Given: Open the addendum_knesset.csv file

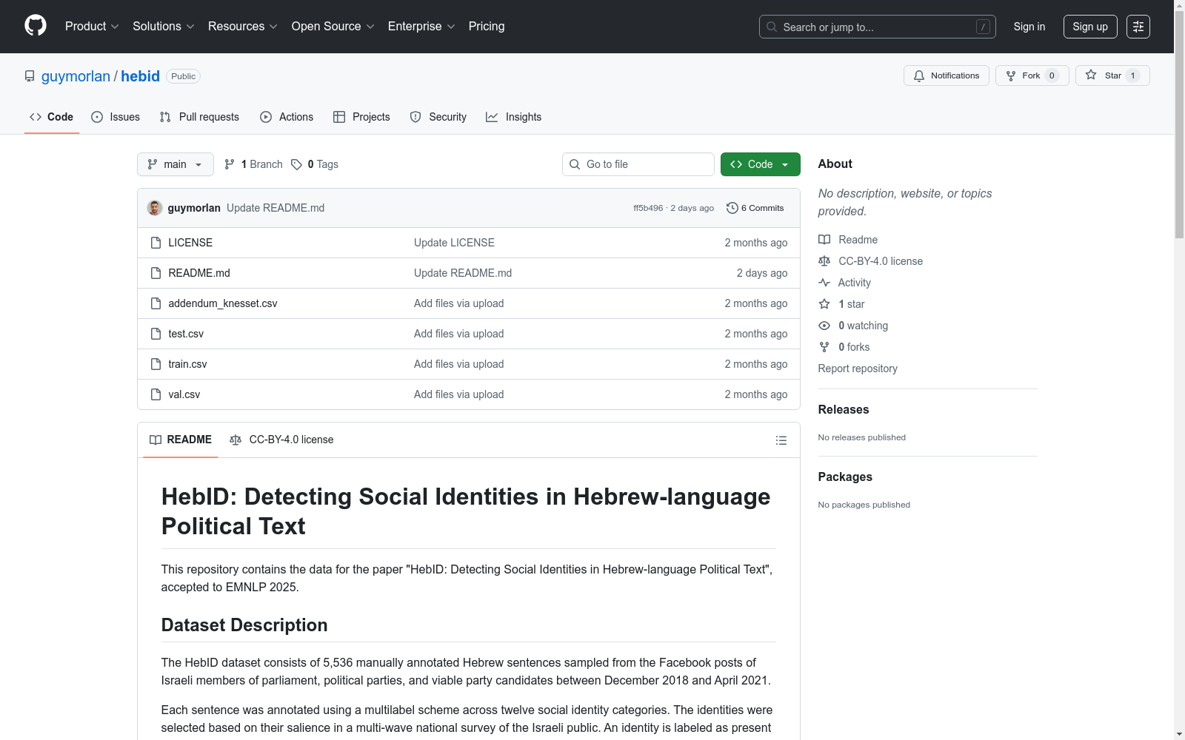Looking at the screenshot, I should [x=223, y=303].
